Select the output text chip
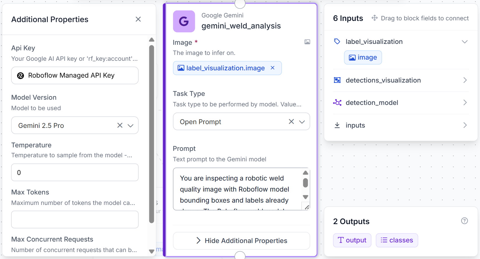Screen dimensions: 480x259 (x=352, y=240)
